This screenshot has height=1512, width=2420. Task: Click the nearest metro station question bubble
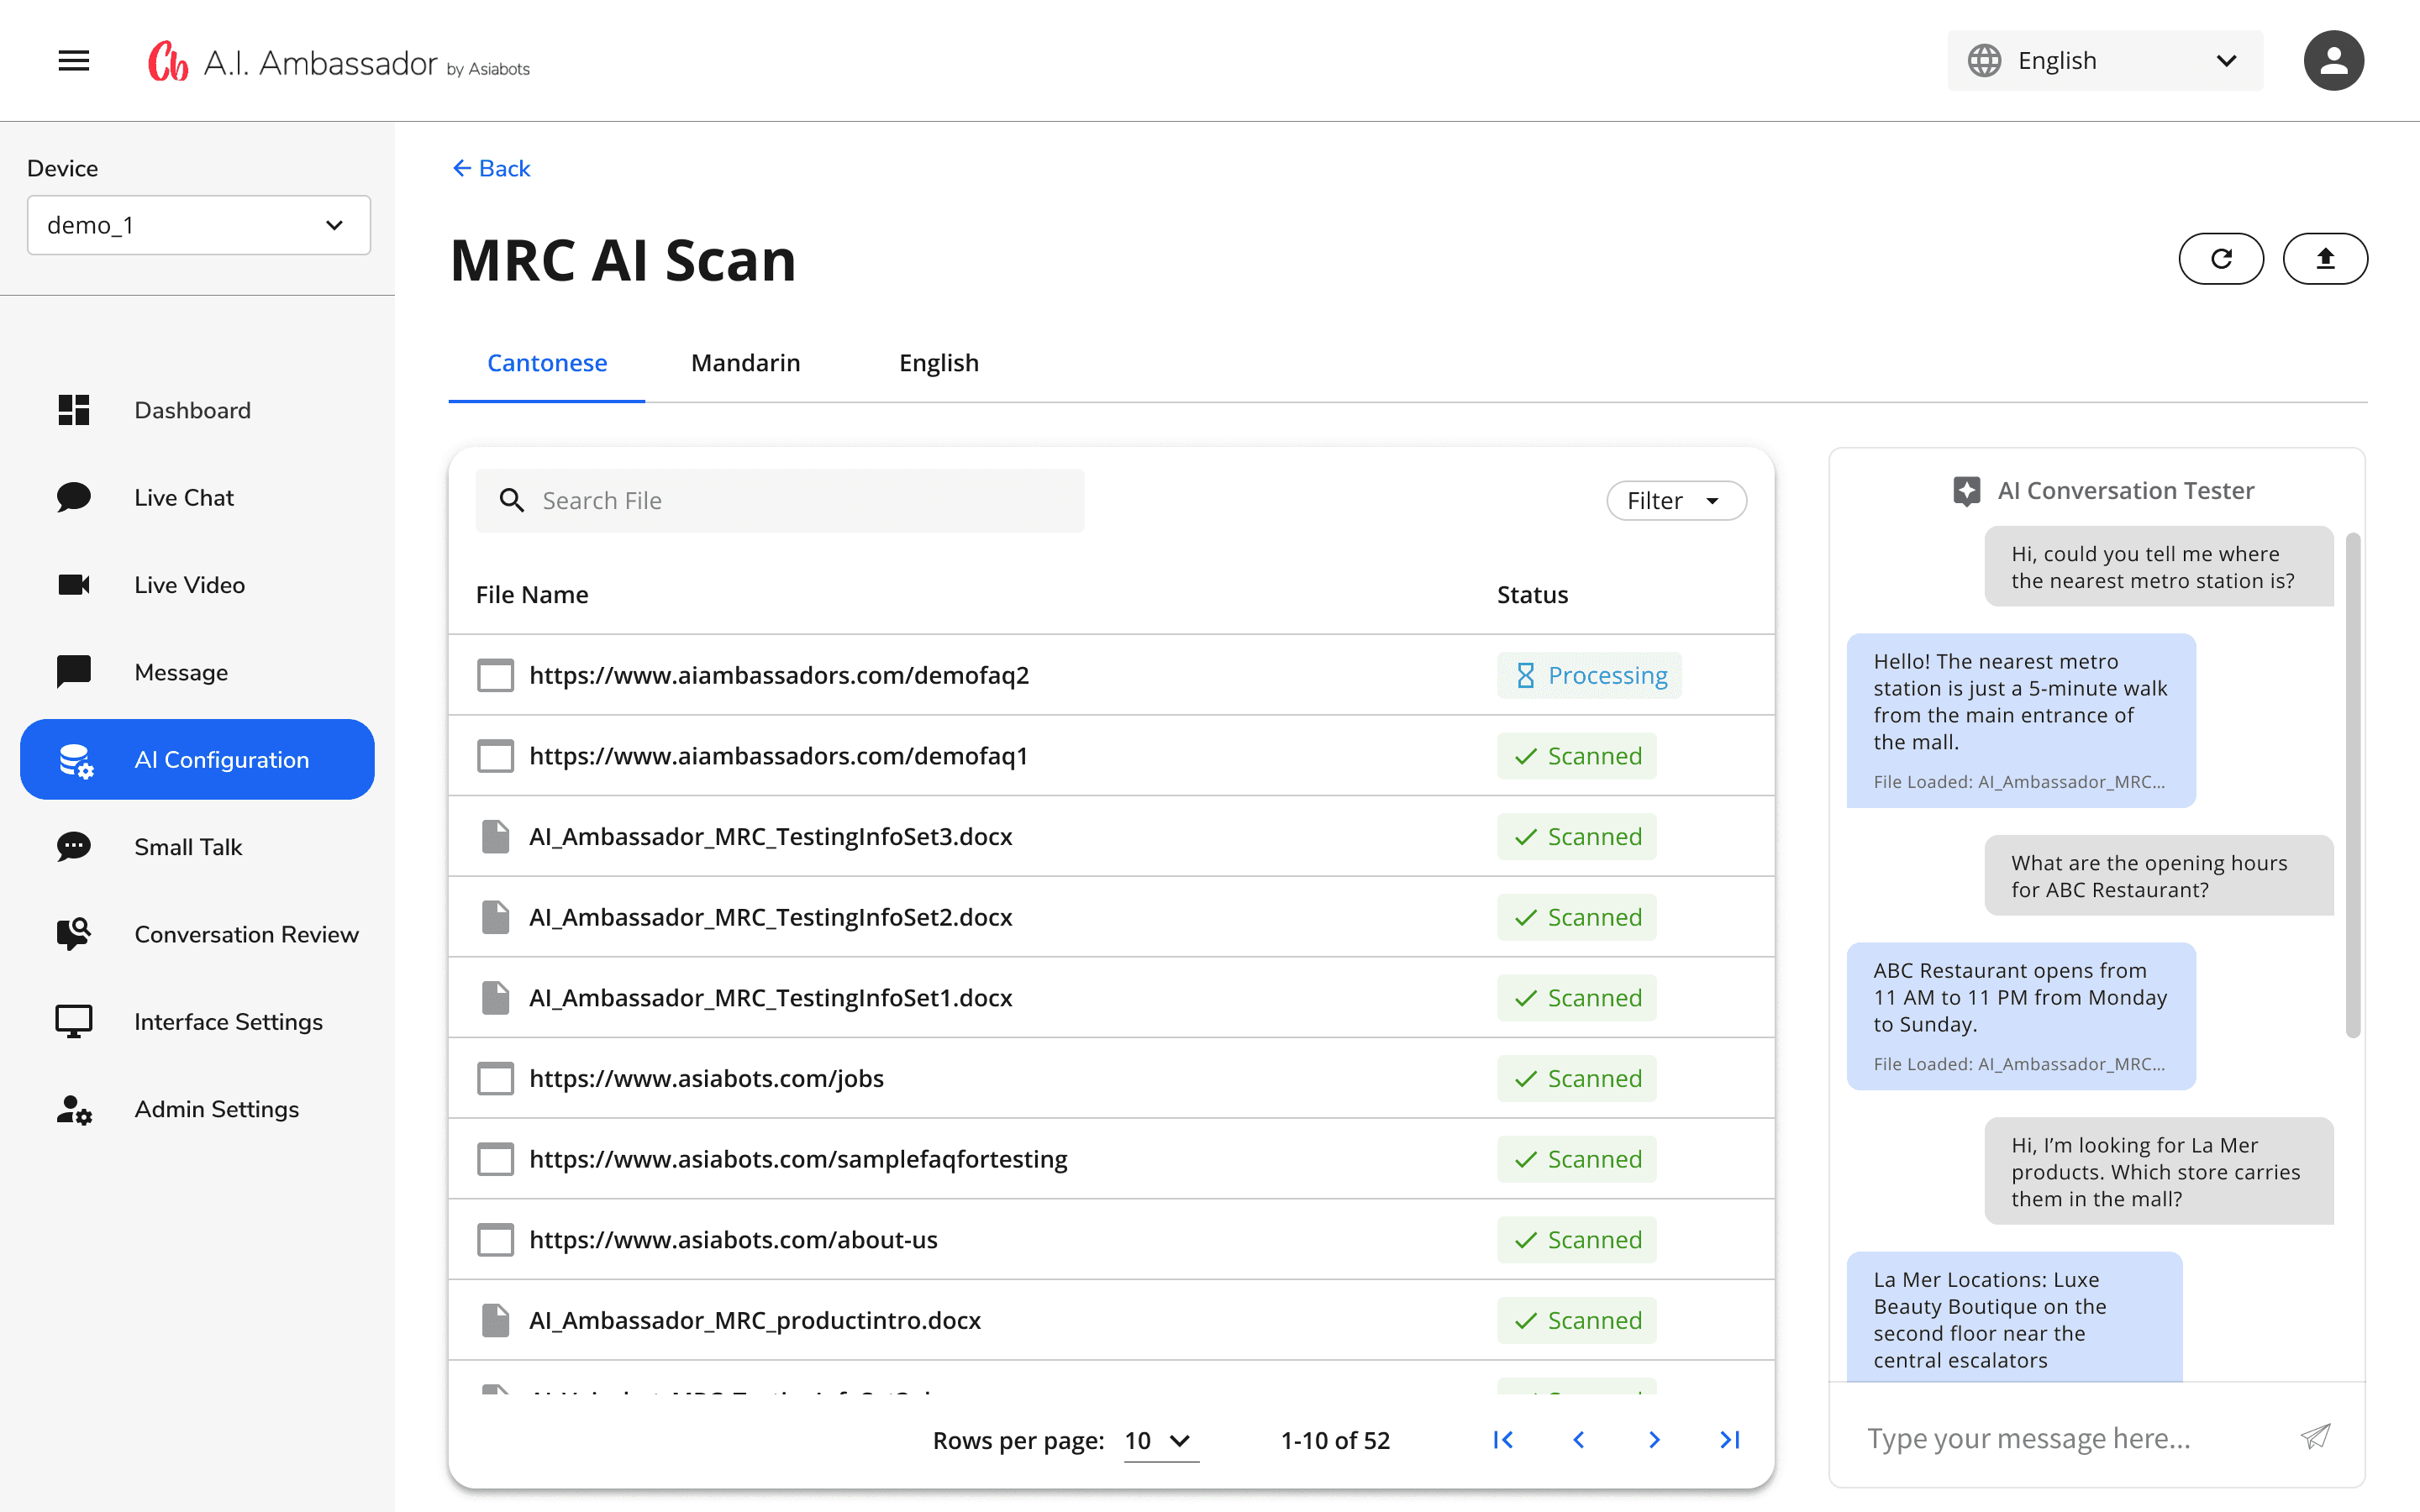point(2159,566)
